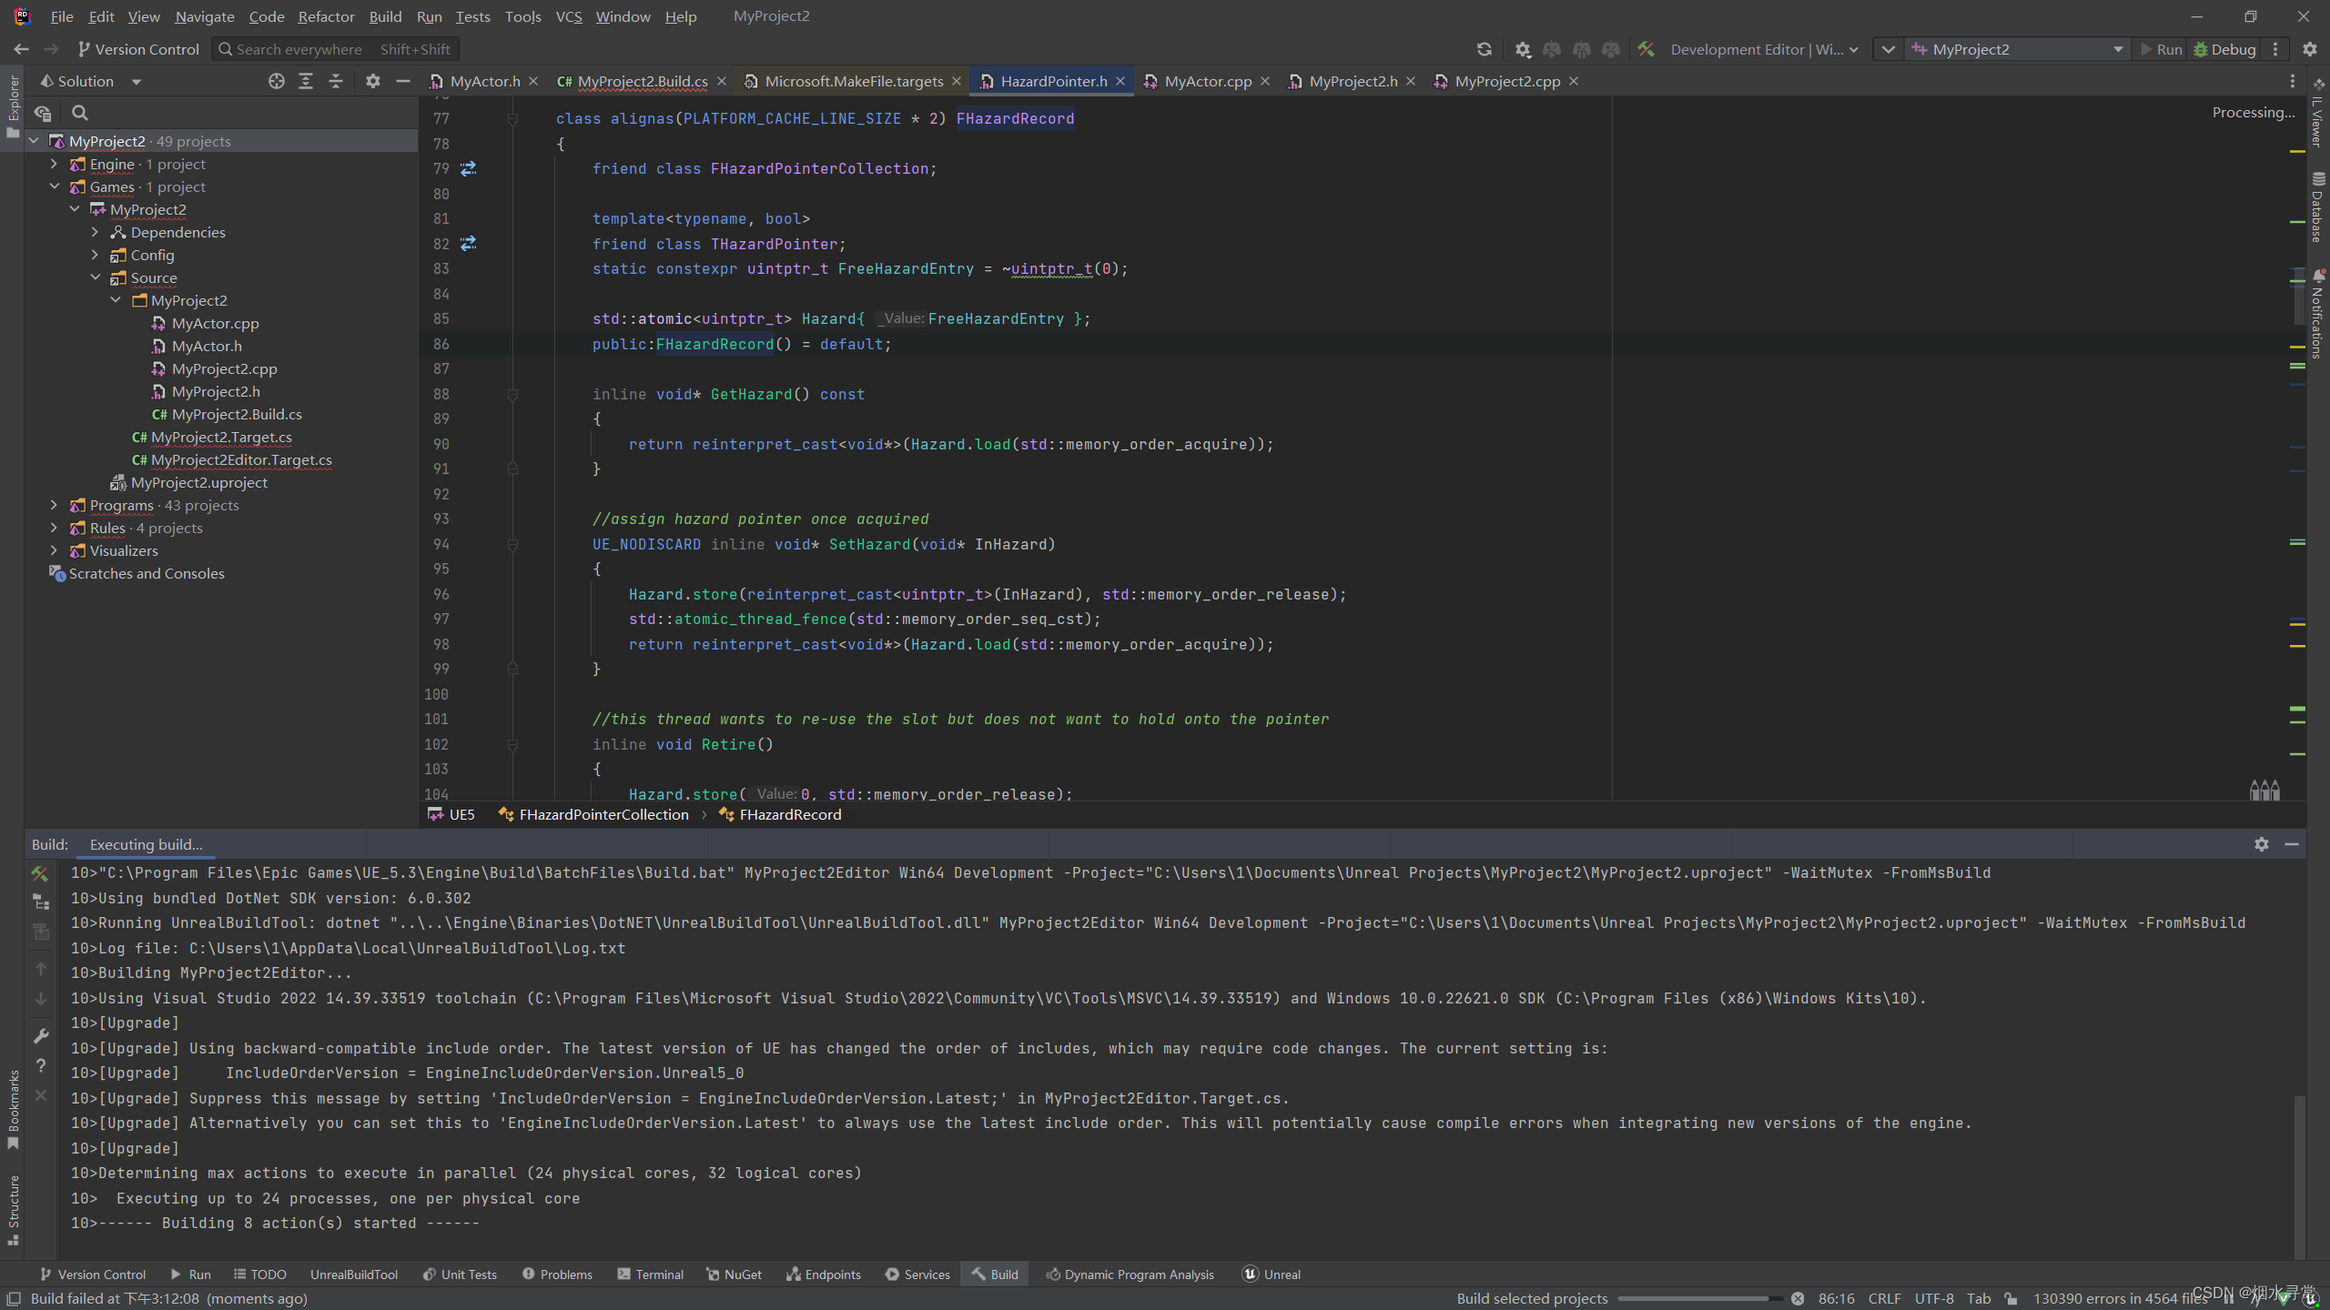Click the Debug button in toolbar
The width and height of the screenshot is (2330, 1310).
pos(2224,49)
